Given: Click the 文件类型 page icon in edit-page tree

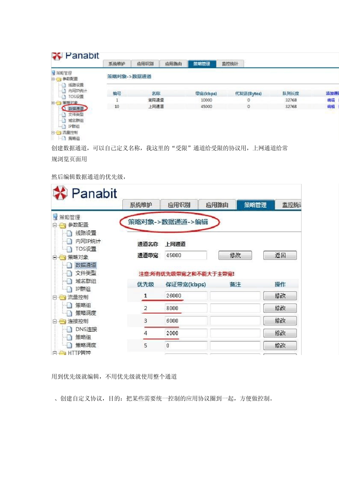Looking at the screenshot, I should coord(70,273).
